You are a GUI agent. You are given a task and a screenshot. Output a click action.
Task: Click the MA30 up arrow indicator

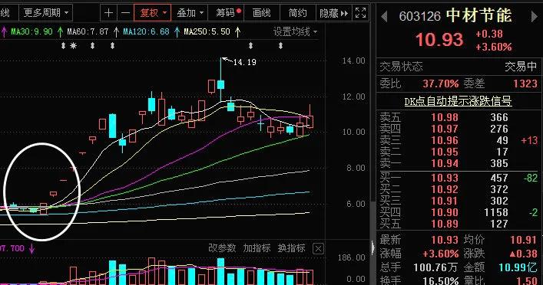[60, 31]
